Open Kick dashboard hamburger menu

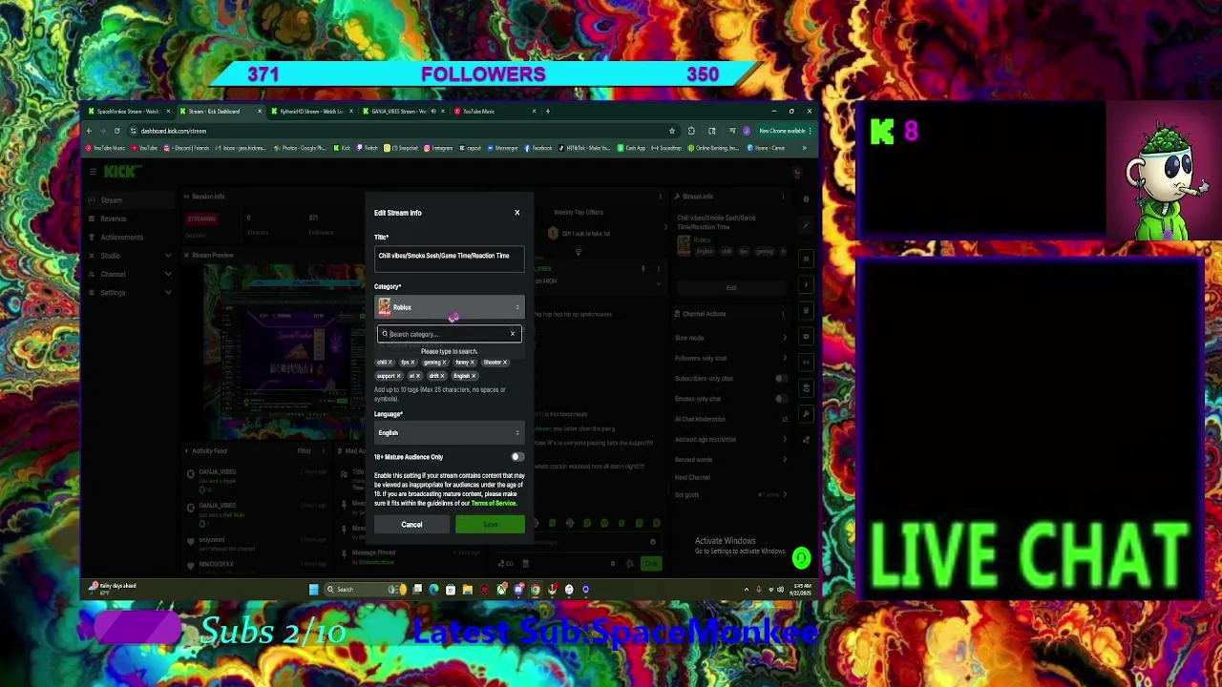point(93,172)
